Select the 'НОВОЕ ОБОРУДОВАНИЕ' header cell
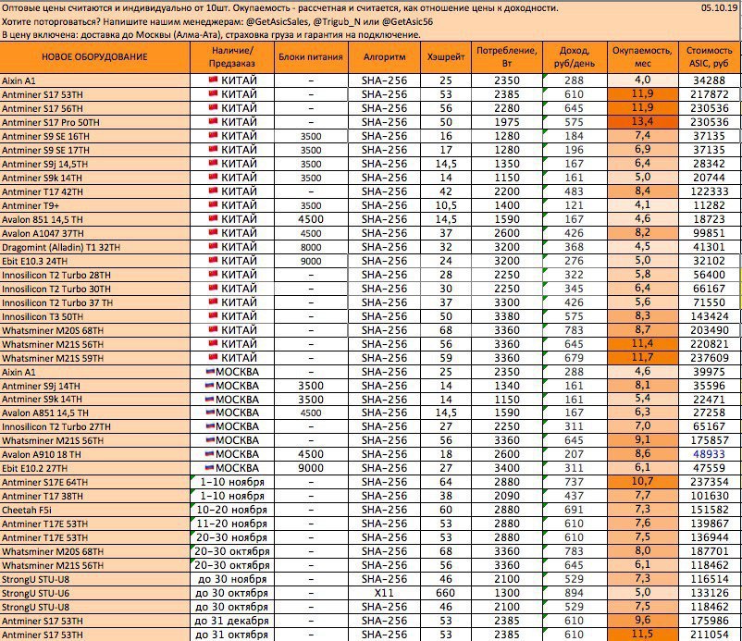Viewport: 742px width, 641px height. (94, 57)
